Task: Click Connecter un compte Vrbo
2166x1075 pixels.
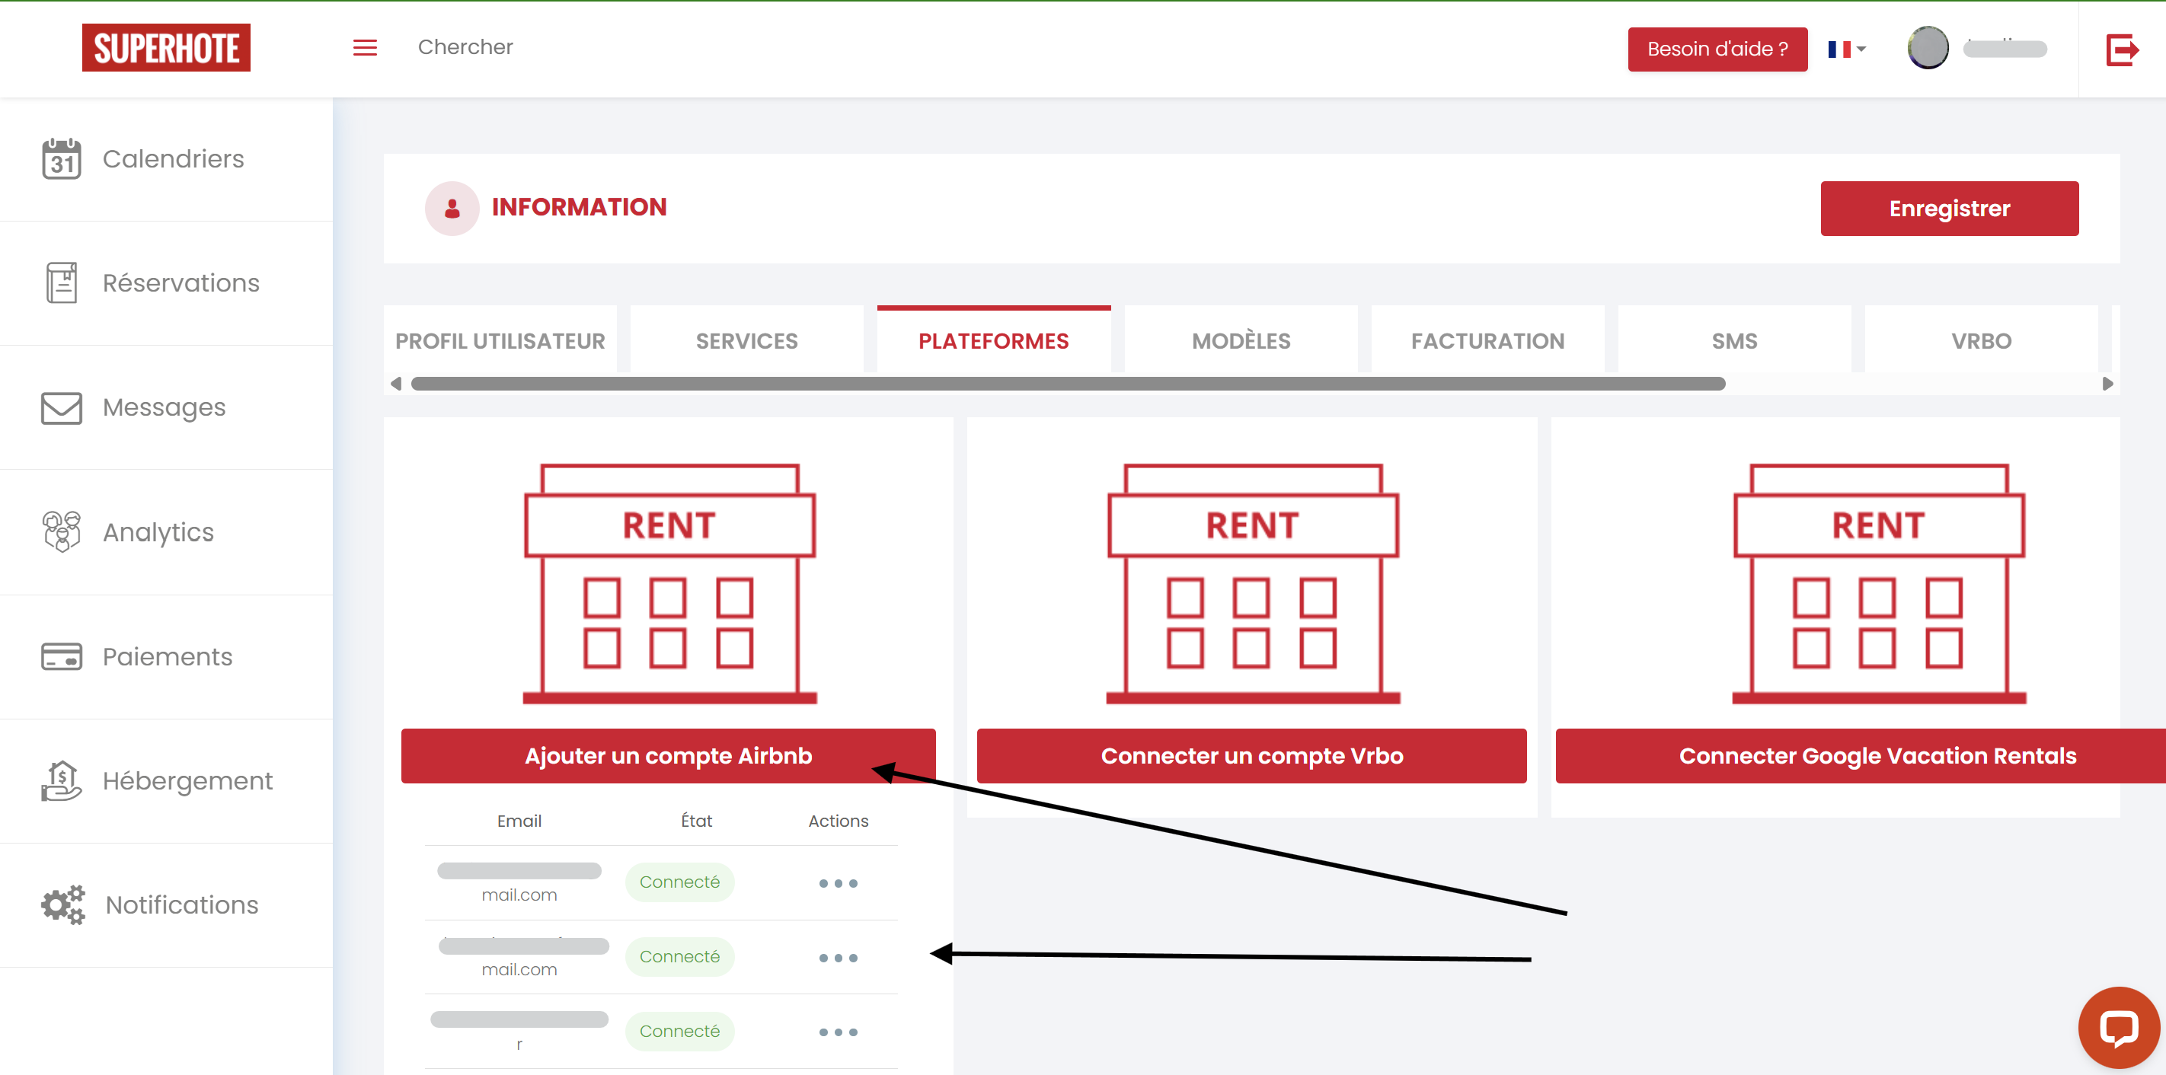Action: (1251, 755)
